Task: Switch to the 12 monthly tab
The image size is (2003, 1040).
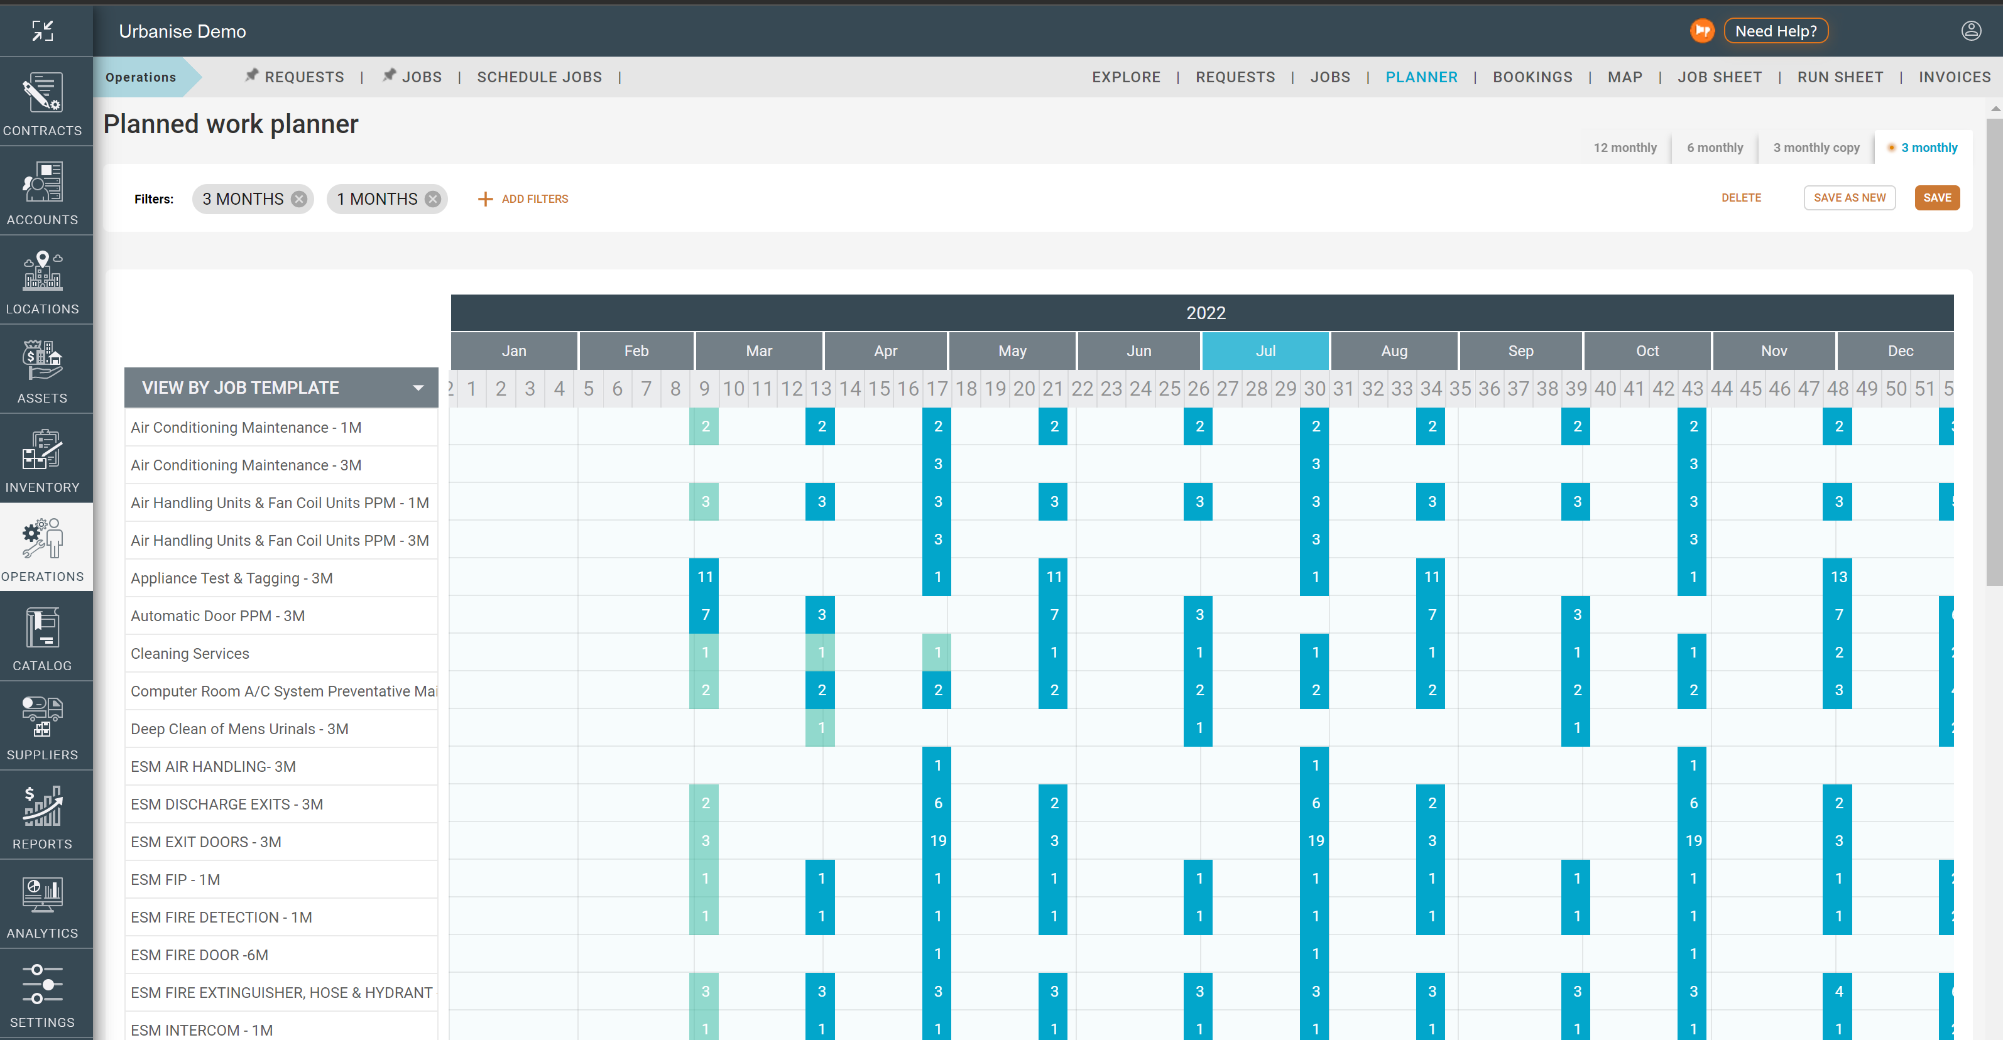Action: click(x=1624, y=148)
